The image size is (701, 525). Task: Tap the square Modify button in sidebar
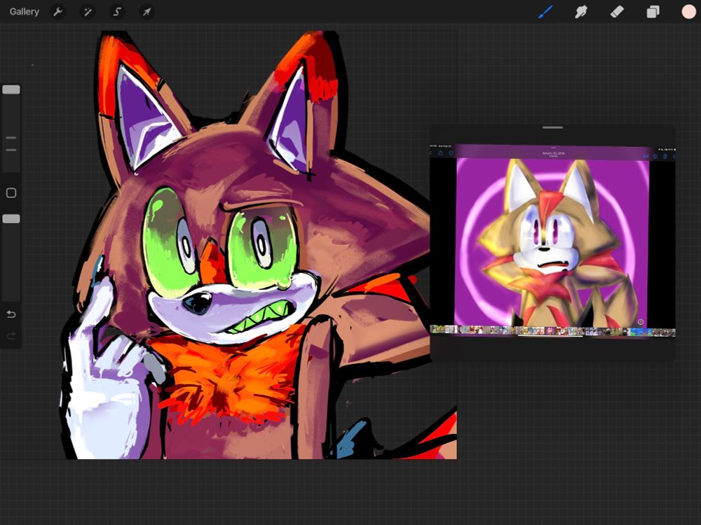[11, 193]
